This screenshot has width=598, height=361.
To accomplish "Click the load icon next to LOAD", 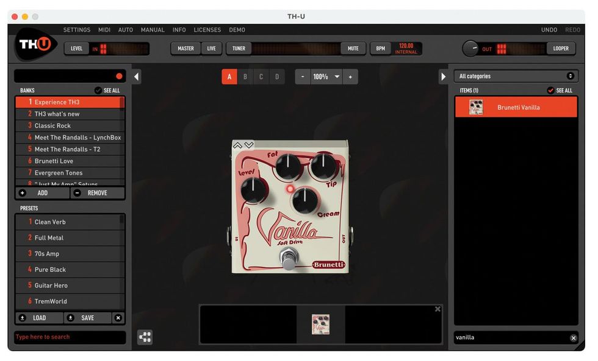I will coord(23,318).
